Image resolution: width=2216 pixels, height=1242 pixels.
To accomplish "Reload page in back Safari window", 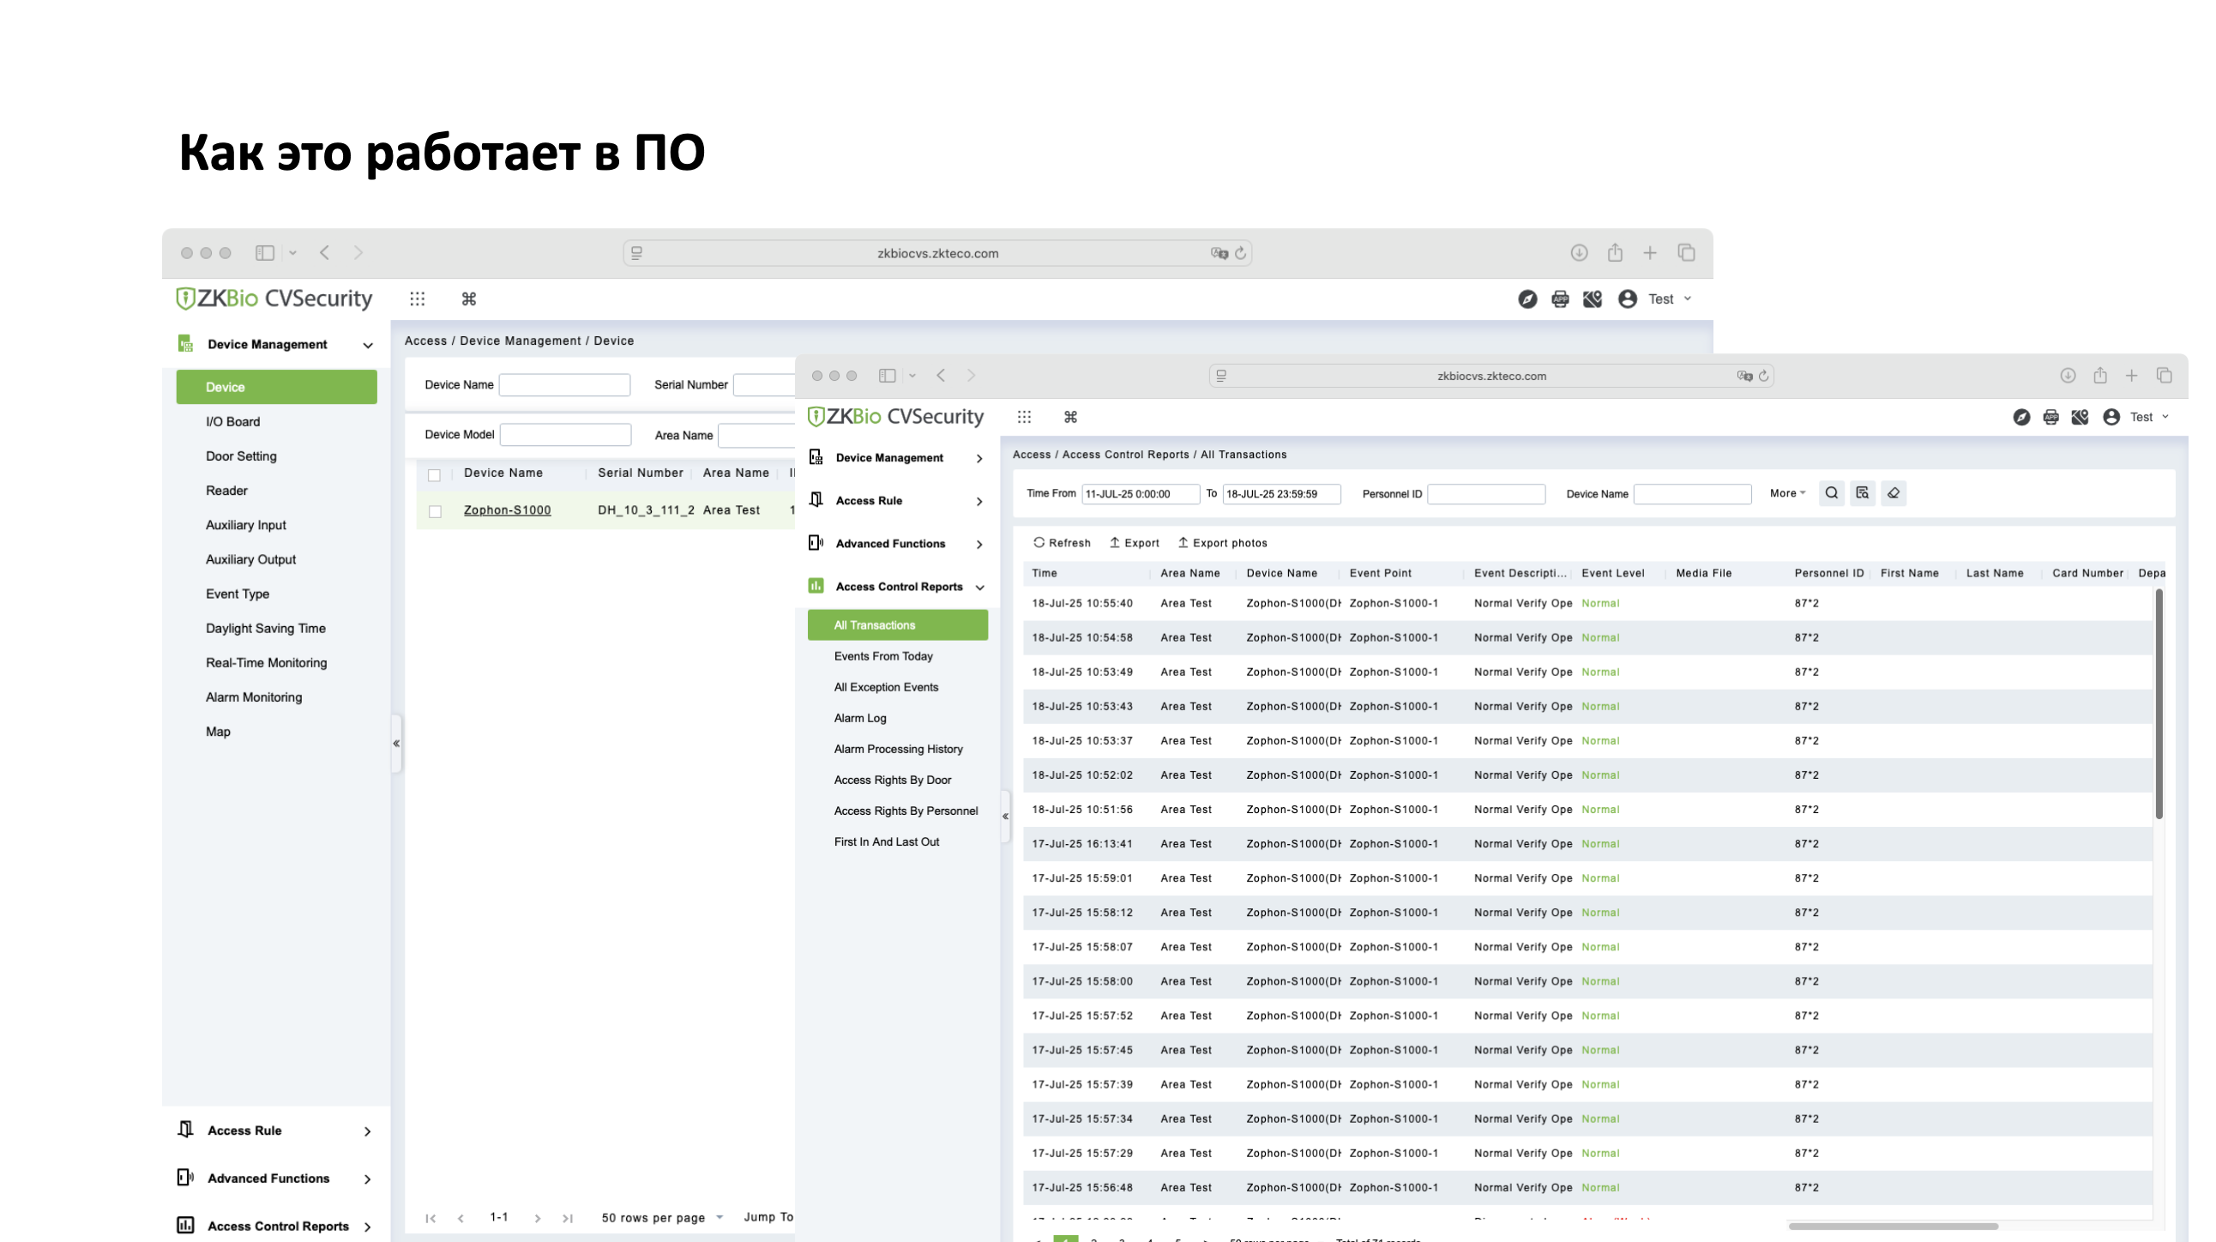I will [x=1240, y=253].
